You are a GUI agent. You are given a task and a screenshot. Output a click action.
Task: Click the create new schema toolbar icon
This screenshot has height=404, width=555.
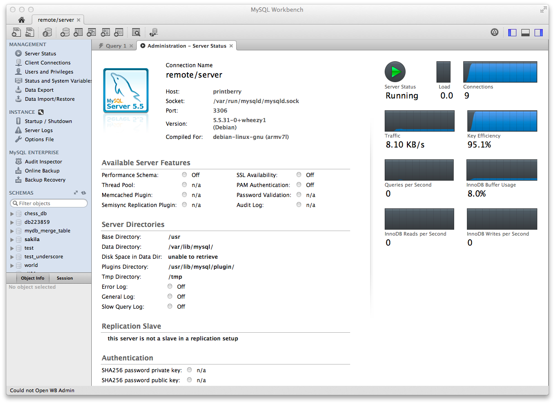65,32
